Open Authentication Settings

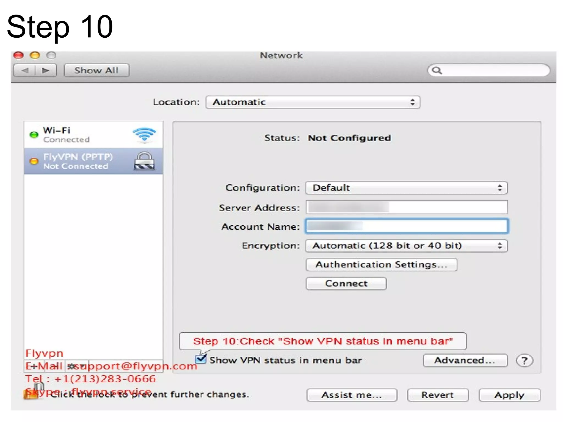click(x=381, y=265)
